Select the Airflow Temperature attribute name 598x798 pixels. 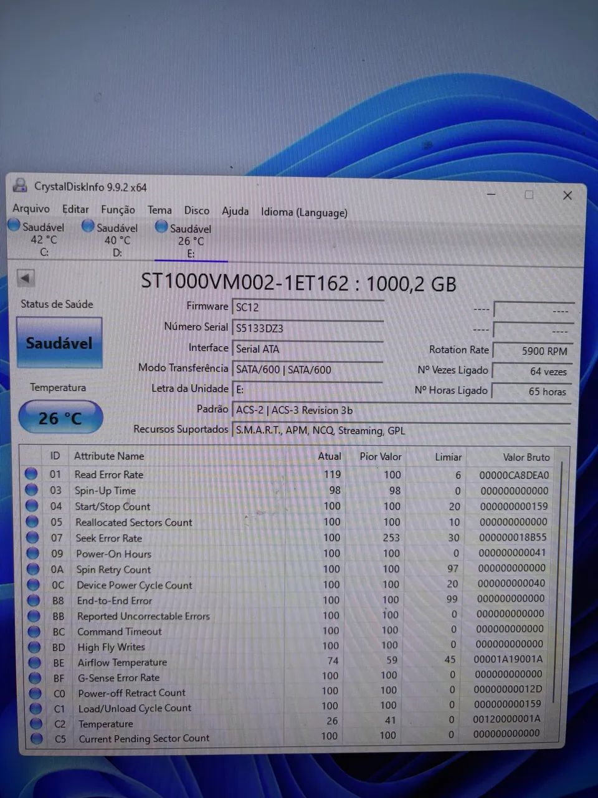point(123,662)
